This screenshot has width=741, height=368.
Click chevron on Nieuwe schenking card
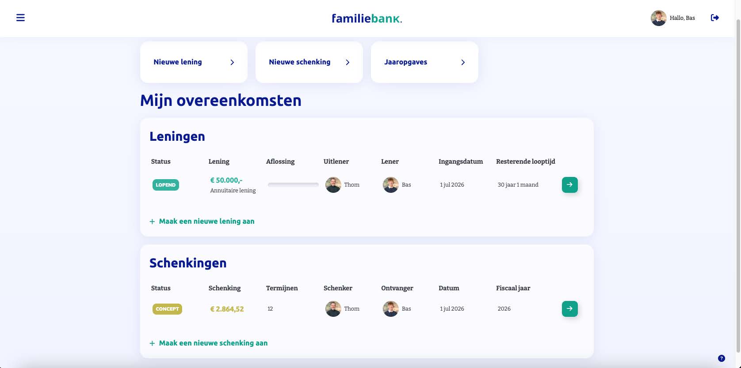[x=348, y=62]
